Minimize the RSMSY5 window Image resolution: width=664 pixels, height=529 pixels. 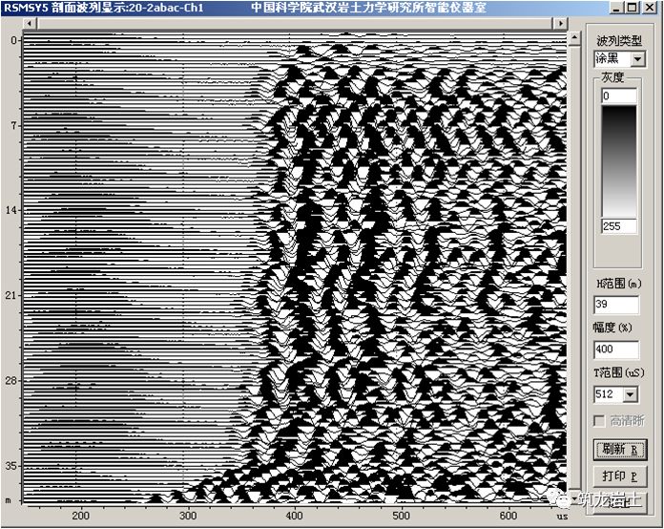(617, 8)
